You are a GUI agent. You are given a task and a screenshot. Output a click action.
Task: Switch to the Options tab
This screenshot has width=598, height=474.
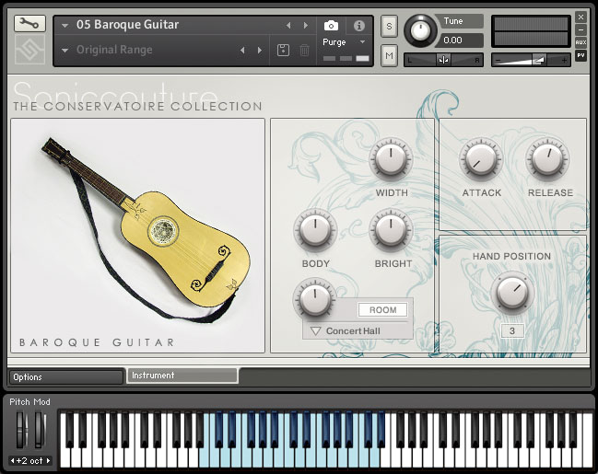click(66, 376)
